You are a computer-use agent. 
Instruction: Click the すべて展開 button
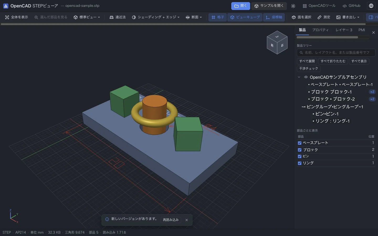307,61
